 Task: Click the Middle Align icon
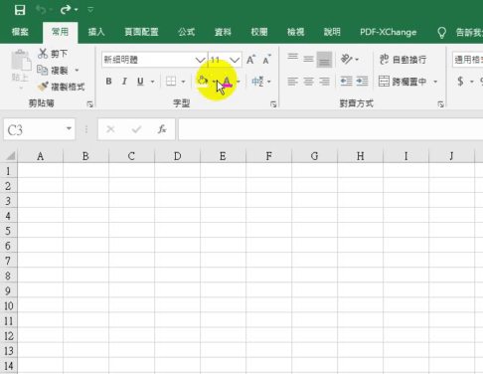(308, 60)
